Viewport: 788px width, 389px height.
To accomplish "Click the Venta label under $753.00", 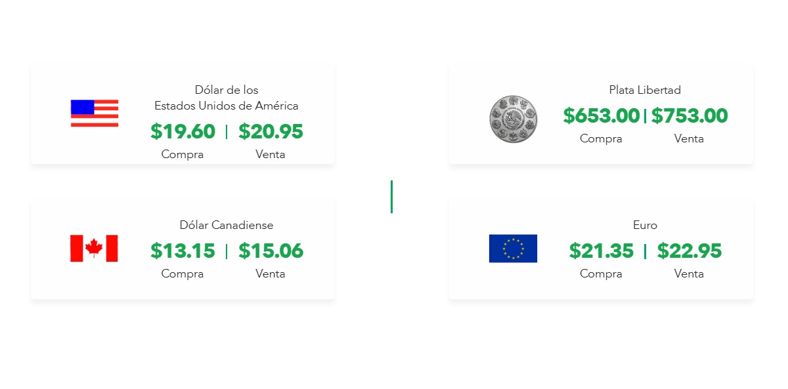I will tap(689, 138).
